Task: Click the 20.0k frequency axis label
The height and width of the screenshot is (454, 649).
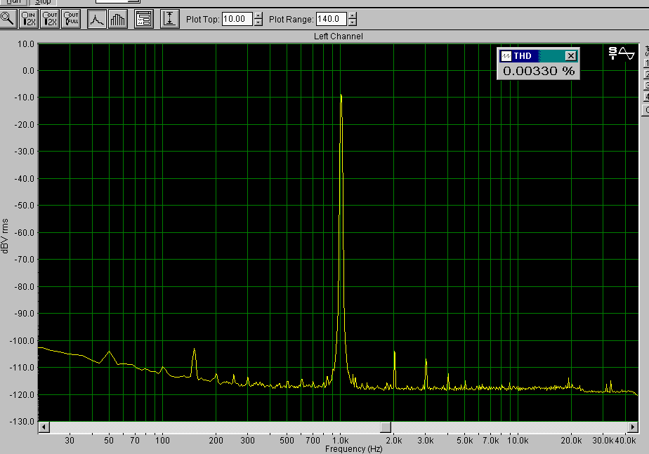Action: pos(571,441)
